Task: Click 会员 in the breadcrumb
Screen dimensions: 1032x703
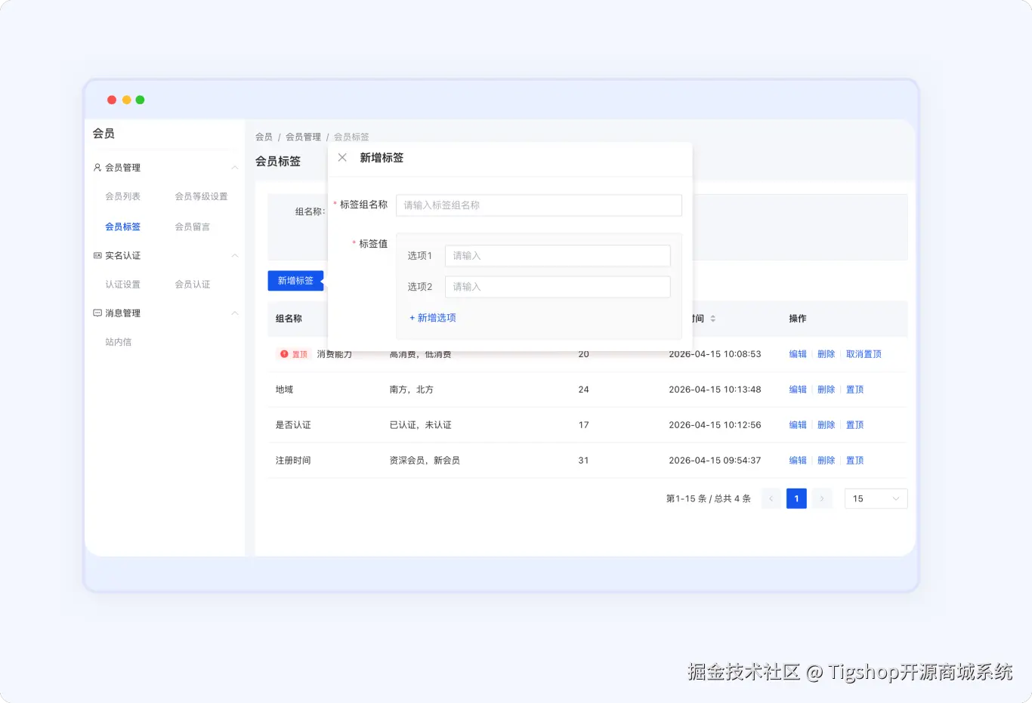Action: [x=264, y=137]
